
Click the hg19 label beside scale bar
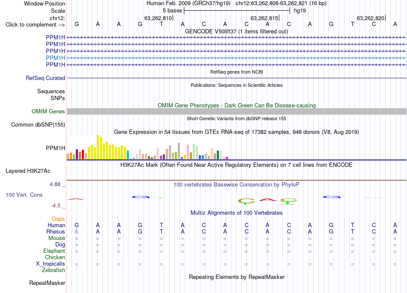click(x=300, y=11)
